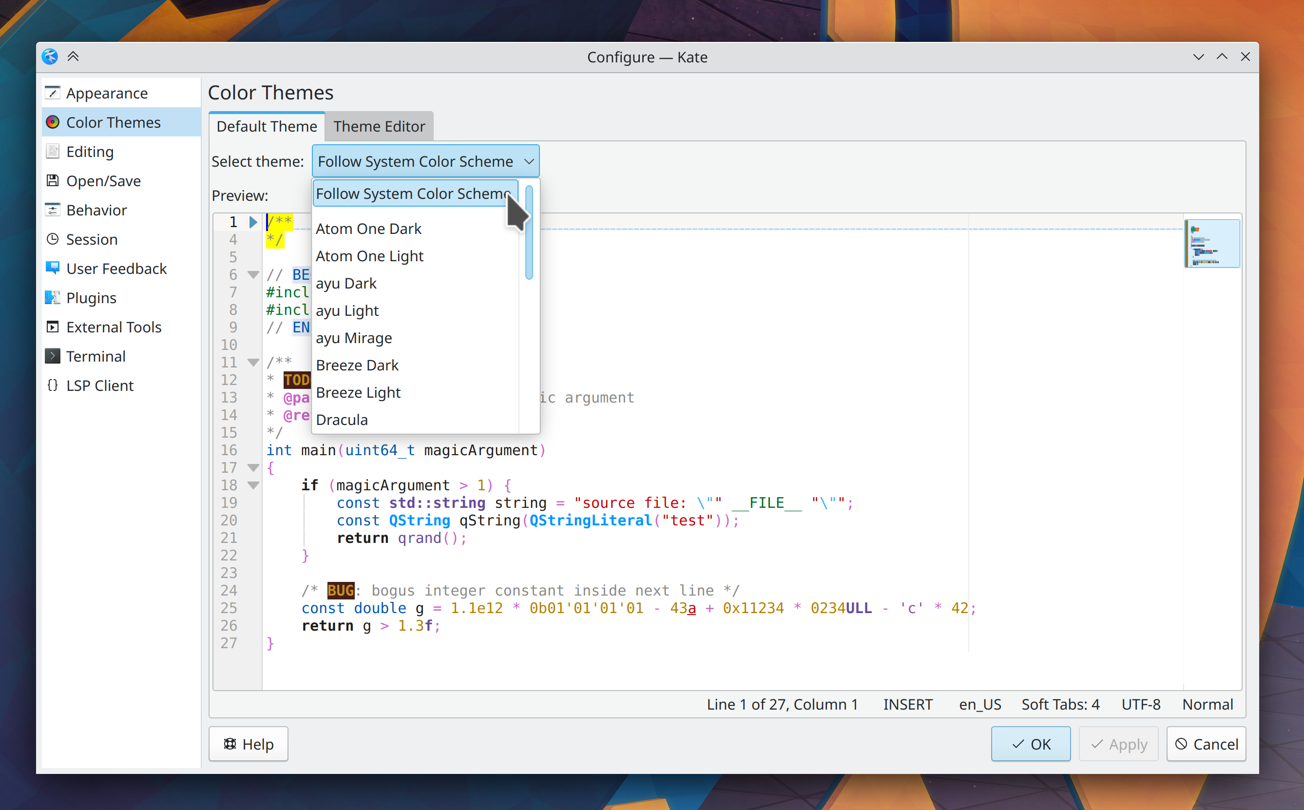Click the code minimap thumbnail
This screenshot has width=1304, height=810.
pos(1212,244)
